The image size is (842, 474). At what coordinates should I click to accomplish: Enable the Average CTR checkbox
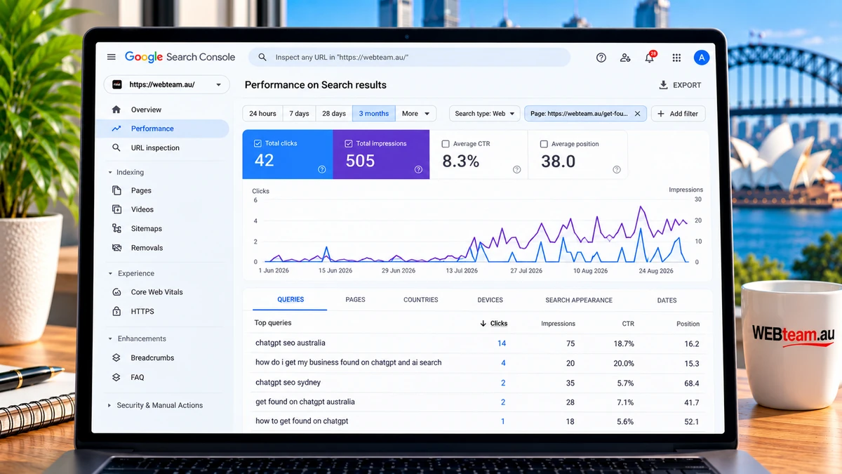click(x=446, y=144)
